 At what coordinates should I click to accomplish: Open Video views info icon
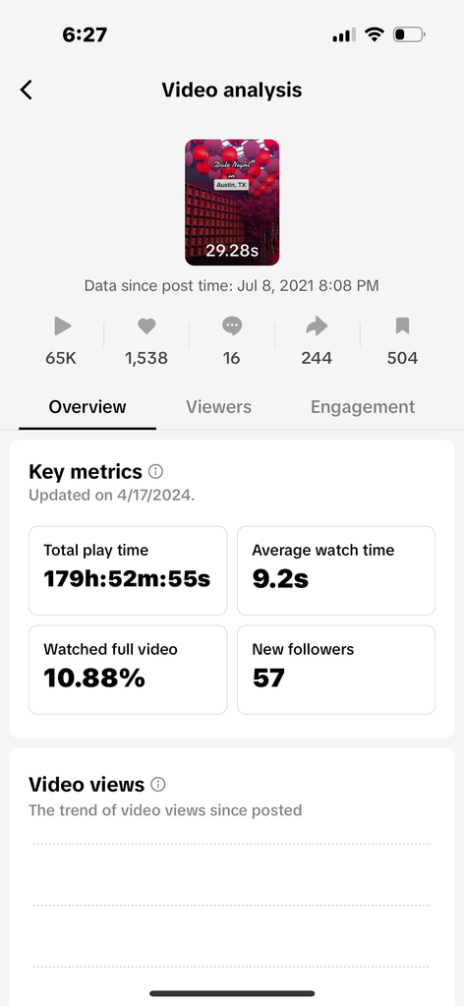click(x=158, y=784)
